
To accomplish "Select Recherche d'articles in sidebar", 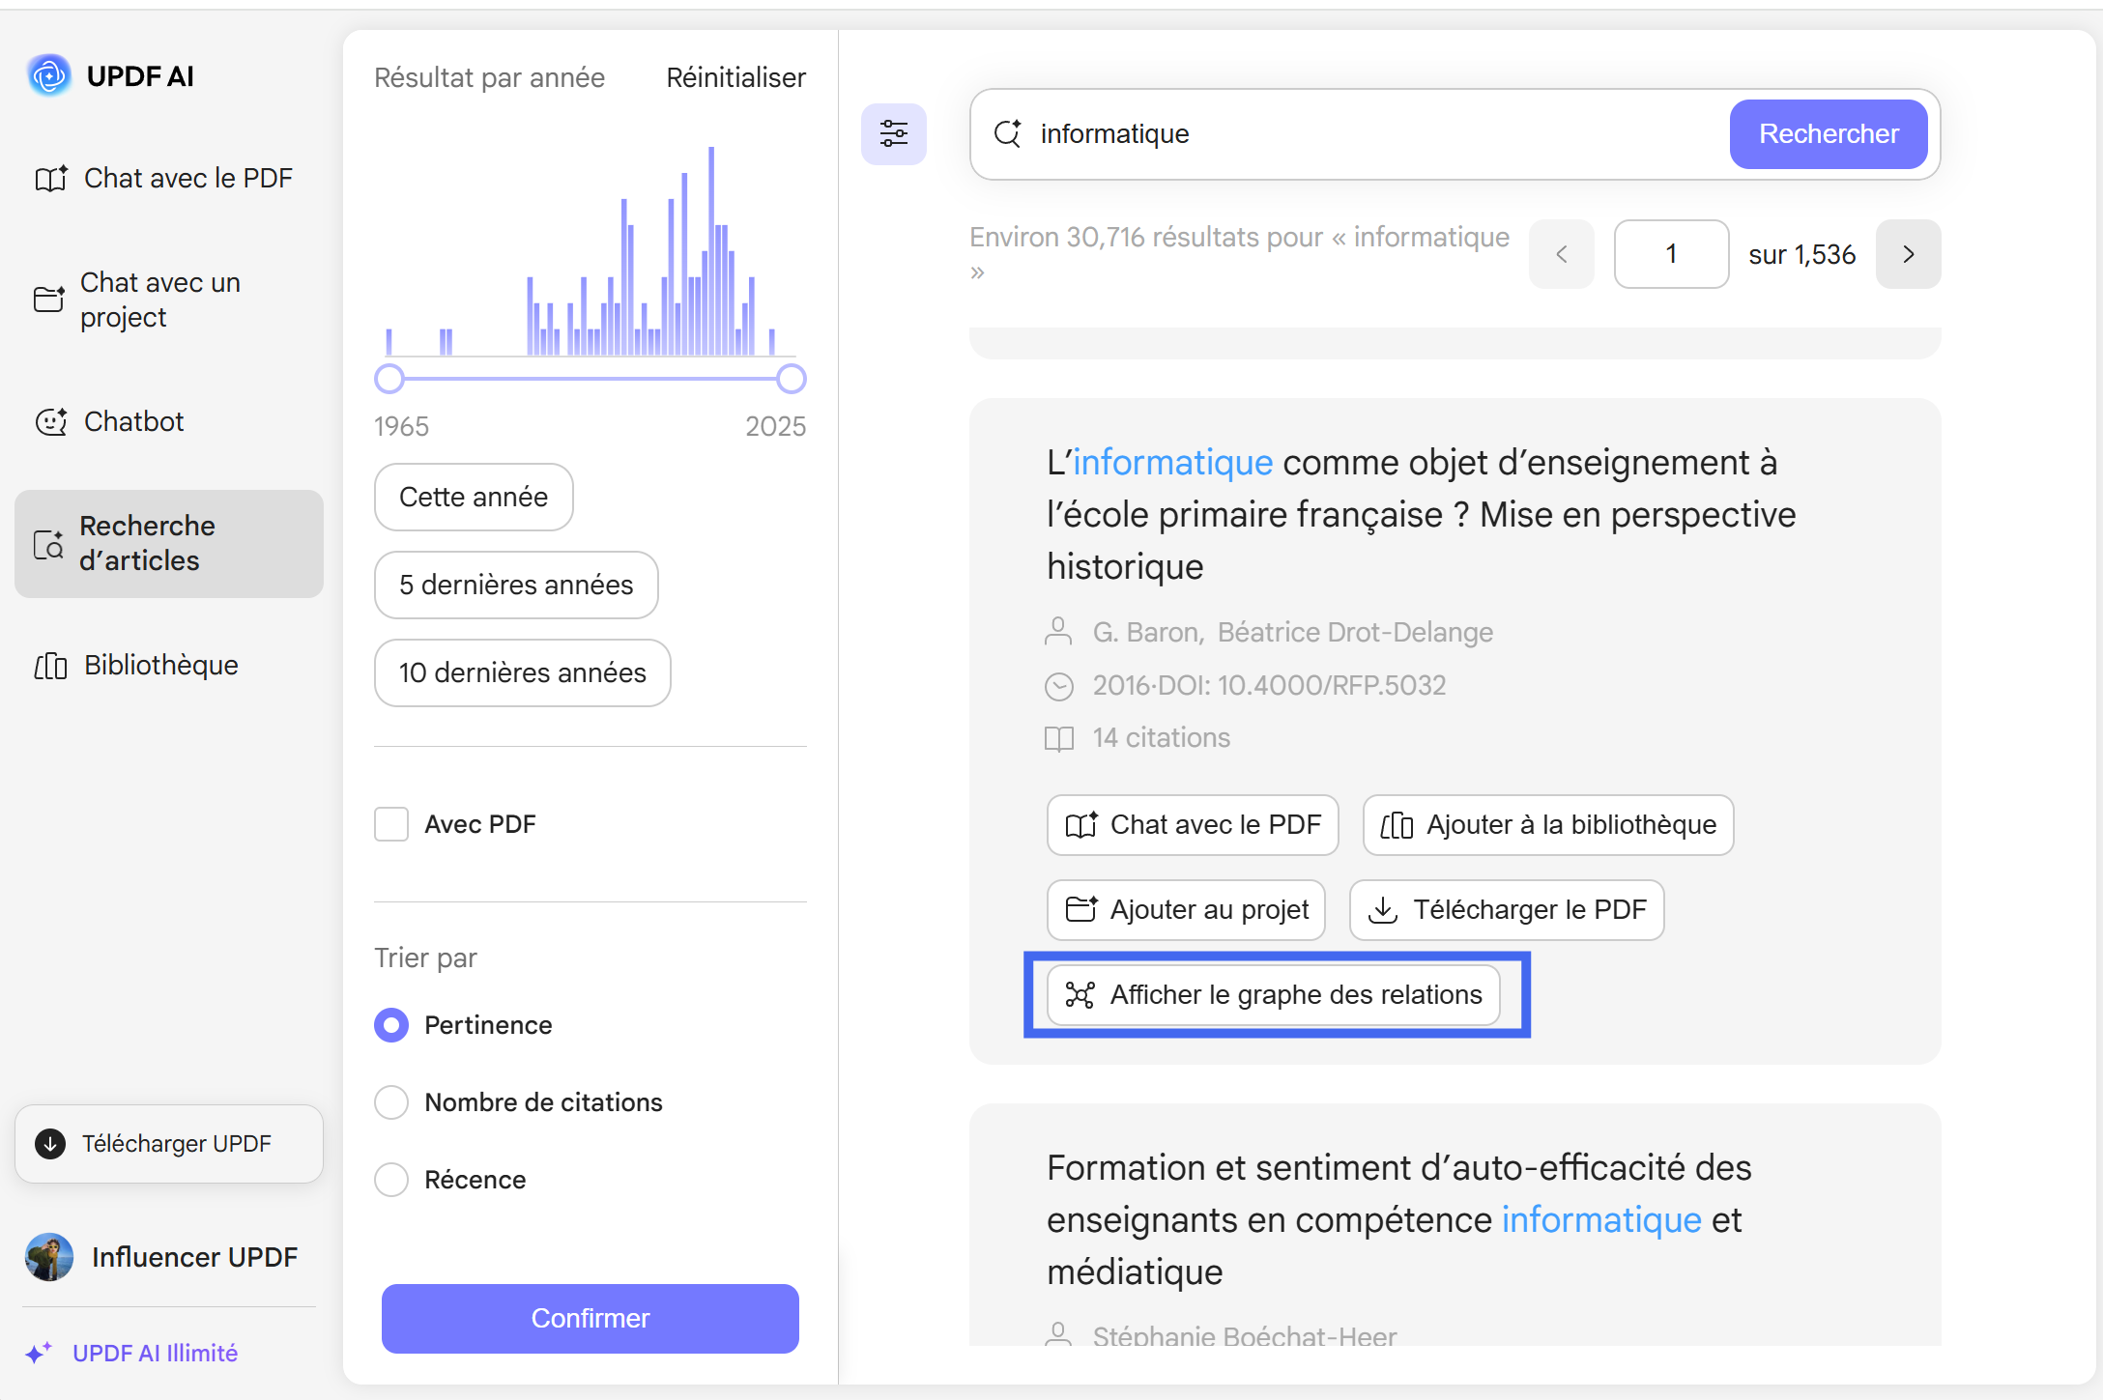I will [x=168, y=544].
